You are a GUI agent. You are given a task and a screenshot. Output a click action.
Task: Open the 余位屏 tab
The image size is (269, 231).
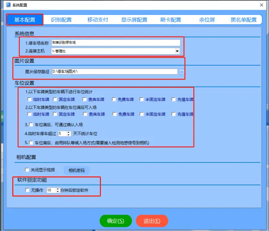(x=207, y=20)
